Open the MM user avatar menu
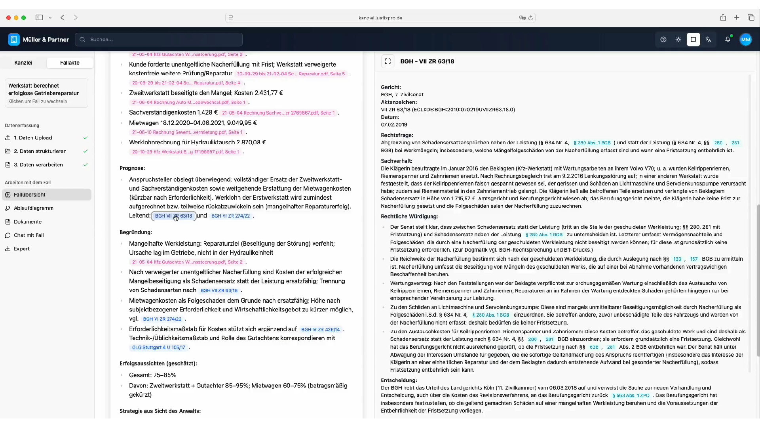The height and width of the screenshot is (428, 760). pos(746,40)
